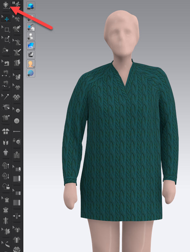Open the blue cube 3D render icon
Screen dimensions: 190x252
coord(31,6)
